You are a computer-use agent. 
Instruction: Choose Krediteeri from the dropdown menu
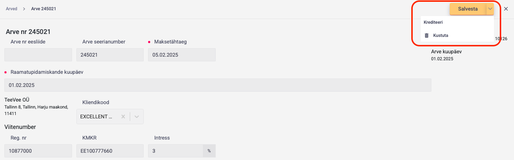pos(434,22)
